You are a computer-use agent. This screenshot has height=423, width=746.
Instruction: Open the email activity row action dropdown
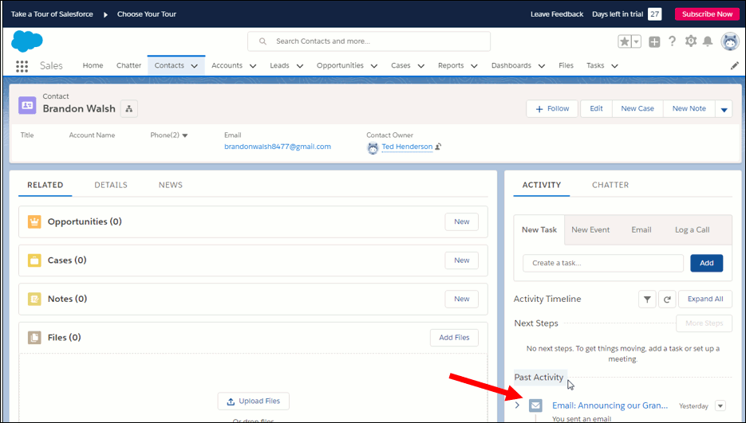tap(720, 406)
